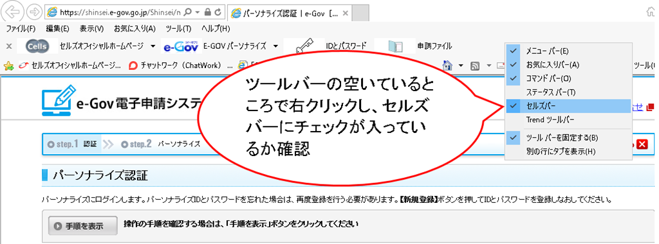Click the 申請ファイル folder icon
Image resolution: width=659 pixels, height=244 pixels.
click(x=395, y=46)
